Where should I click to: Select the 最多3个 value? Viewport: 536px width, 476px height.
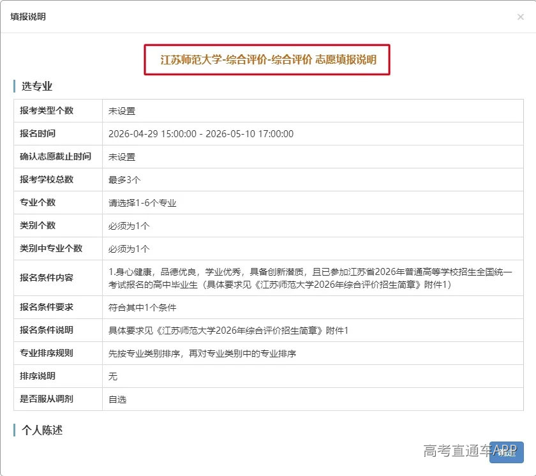[x=124, y=180]
